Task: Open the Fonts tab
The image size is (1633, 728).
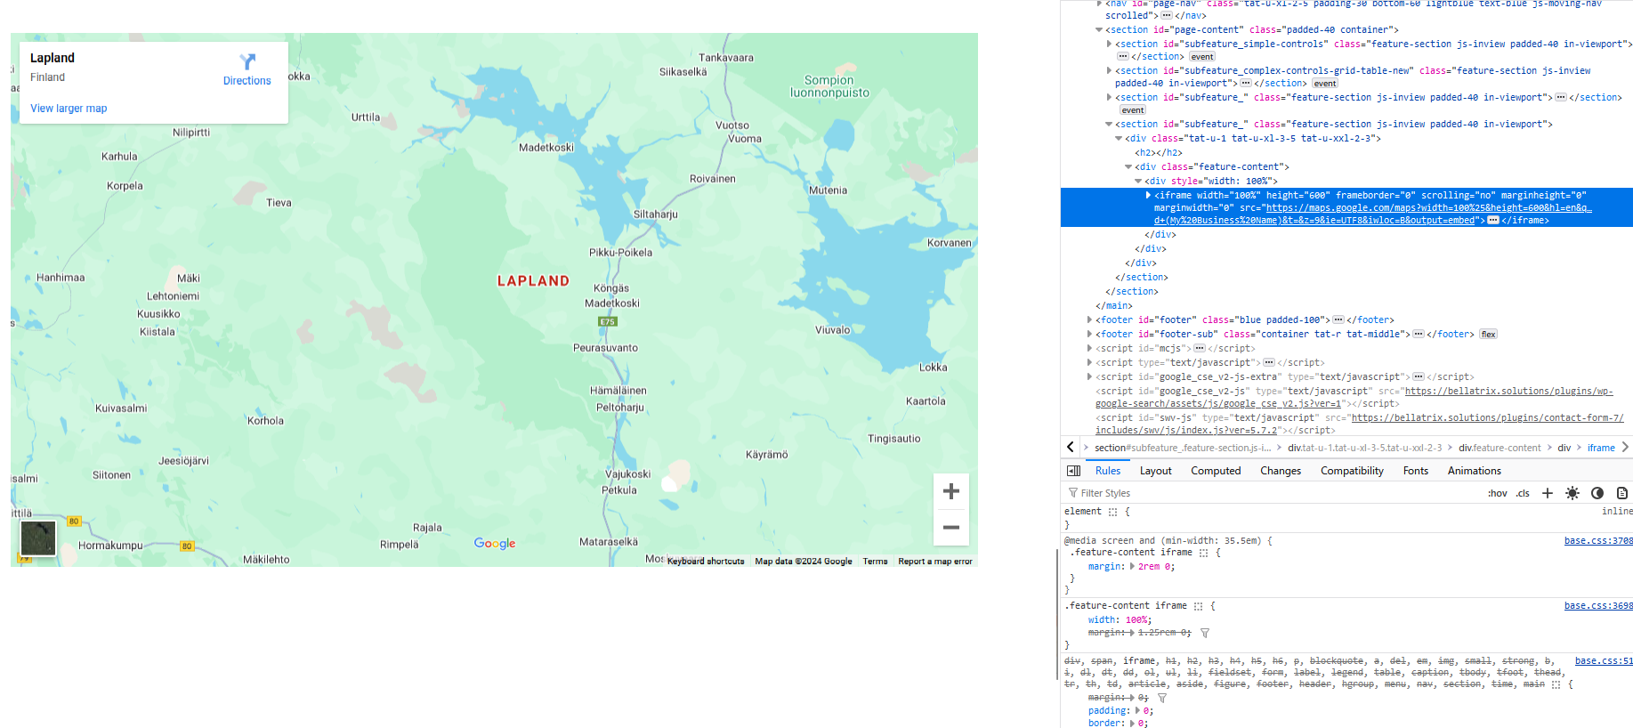Action: 1416,471
